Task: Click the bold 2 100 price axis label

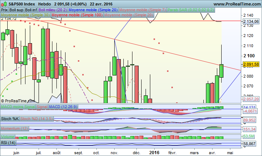Action: click(249, 56)
